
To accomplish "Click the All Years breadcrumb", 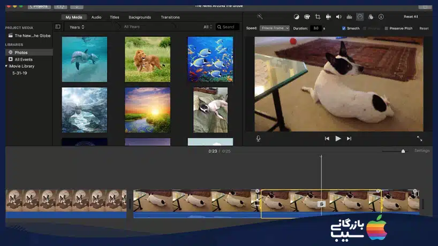I will [132, 27].
